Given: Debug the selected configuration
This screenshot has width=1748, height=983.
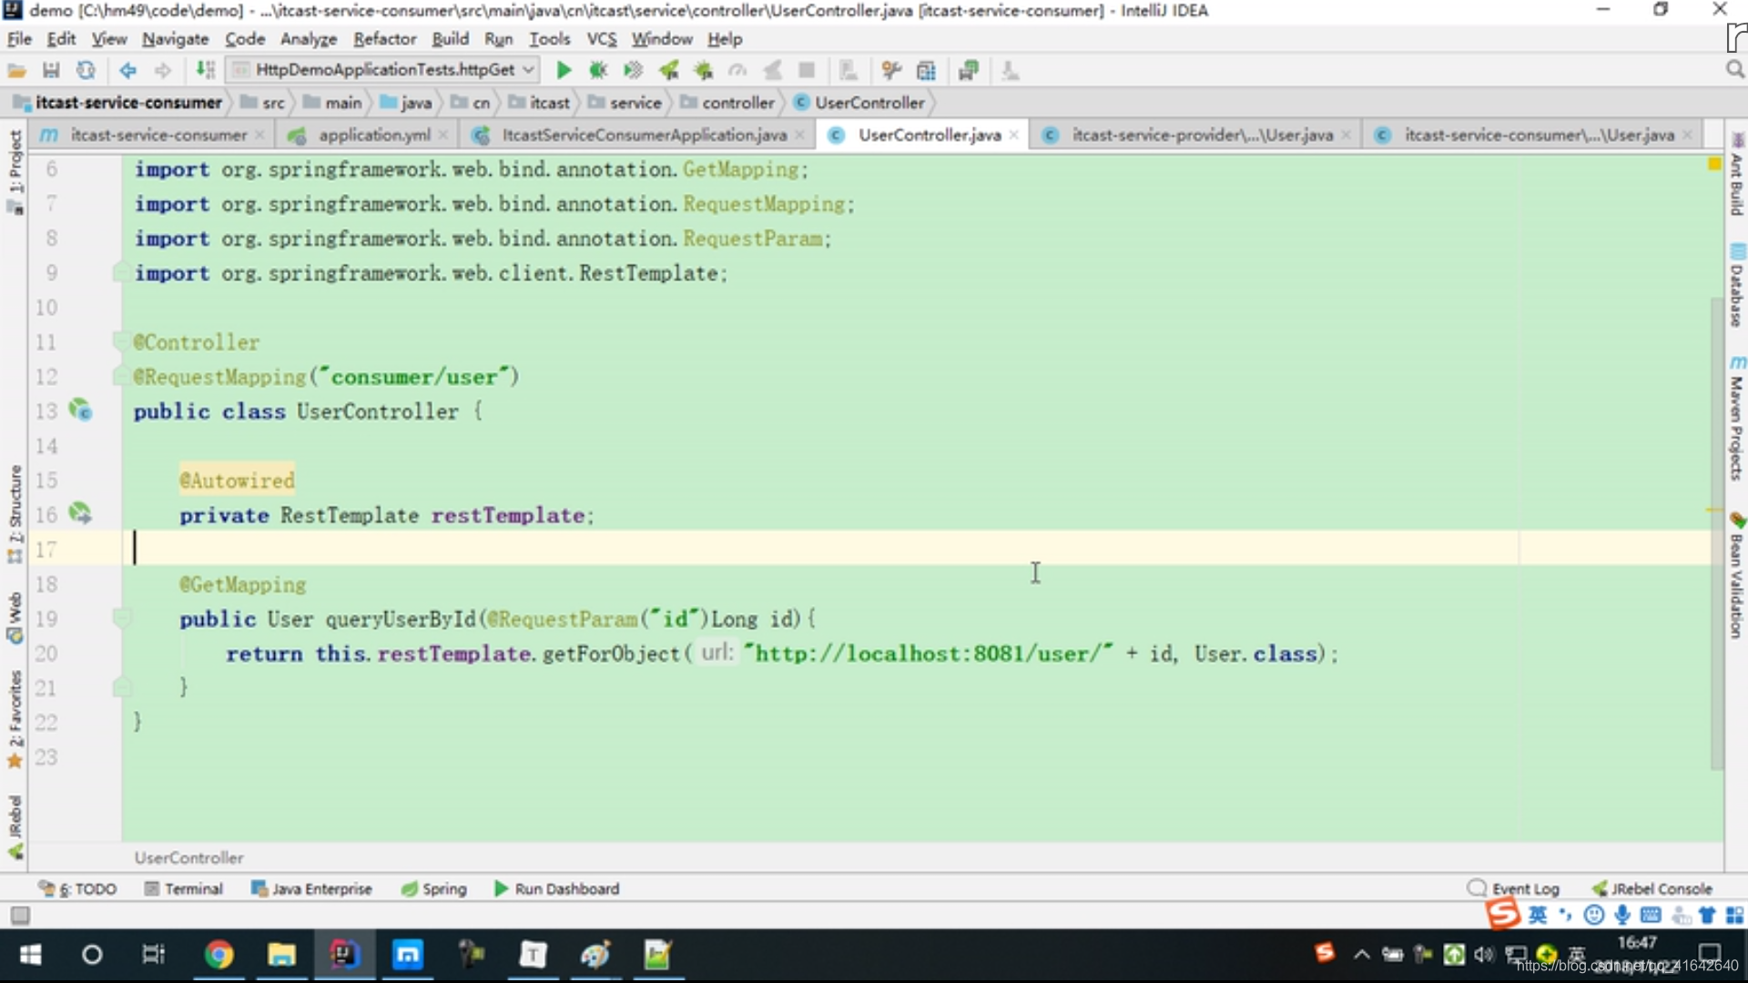Looking at the screenshot, I should tap(598, 70).
